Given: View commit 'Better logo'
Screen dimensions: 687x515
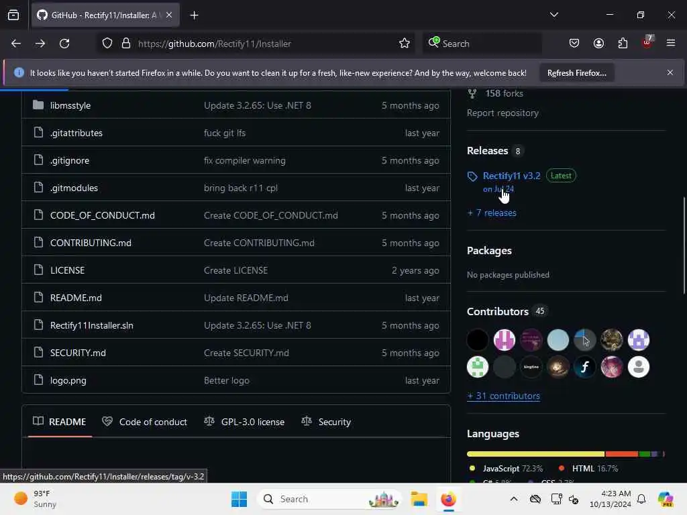Looking at the screenshot, I should [227, 381].
